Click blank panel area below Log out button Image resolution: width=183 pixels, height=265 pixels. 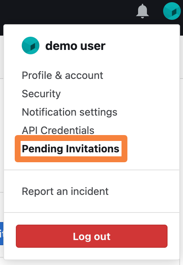click(92, 254)
